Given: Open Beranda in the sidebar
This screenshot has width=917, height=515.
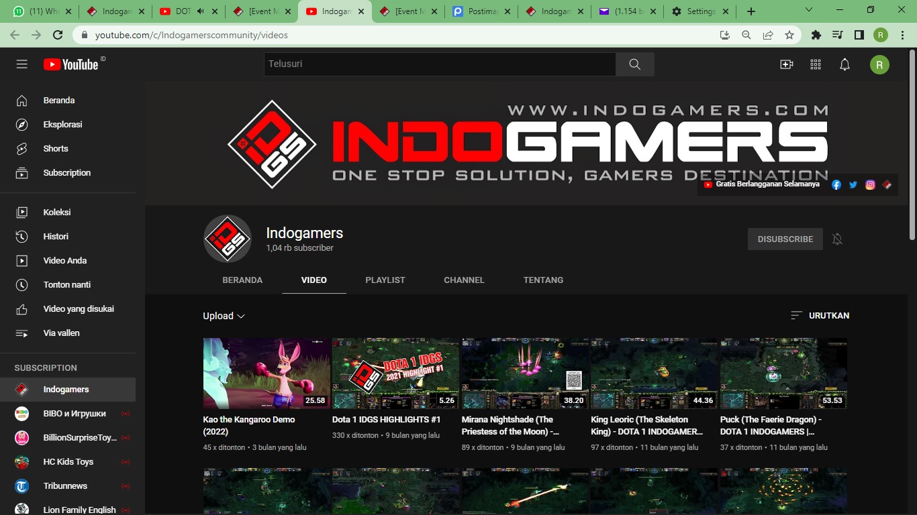Looking at the screenshot, I should (68, 101).
